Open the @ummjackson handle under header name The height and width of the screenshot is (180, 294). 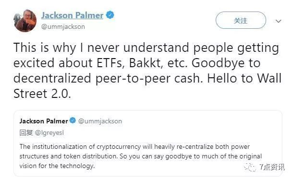point(63,26)
